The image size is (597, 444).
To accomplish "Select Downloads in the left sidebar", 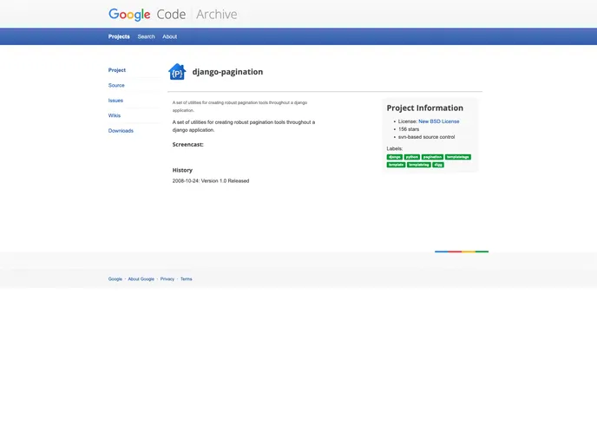I will 121,130.
